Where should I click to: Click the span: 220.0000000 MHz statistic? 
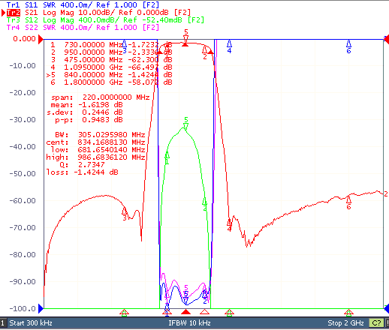tap(101, 97)
